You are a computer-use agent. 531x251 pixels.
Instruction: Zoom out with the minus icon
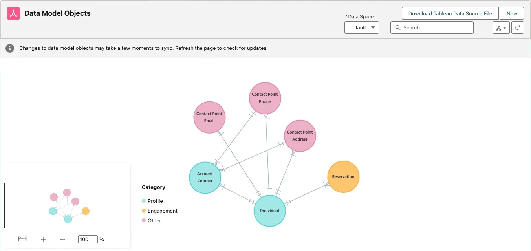point(62,239)
